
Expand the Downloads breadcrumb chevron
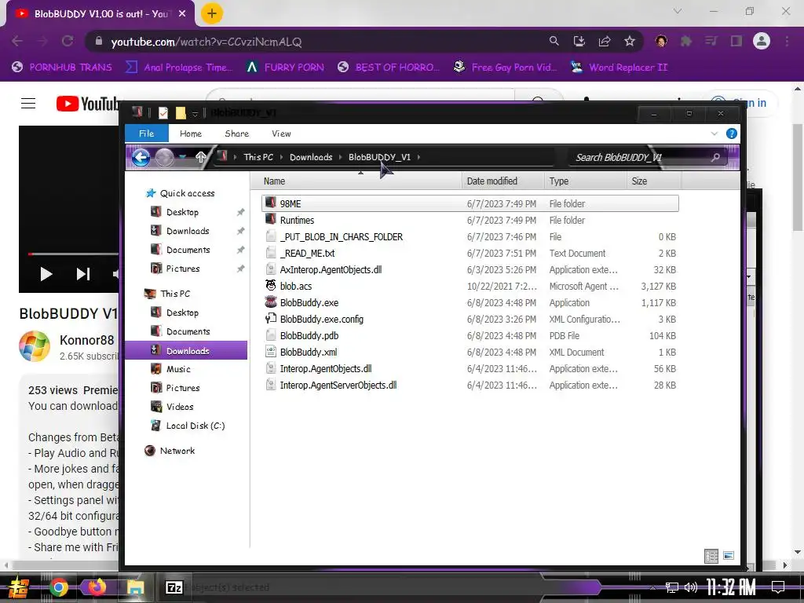341,157
